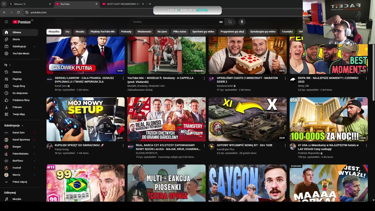Open the hamburger guide menu
375x211 pixels.
pyautogui.click(x=6, y=22)
